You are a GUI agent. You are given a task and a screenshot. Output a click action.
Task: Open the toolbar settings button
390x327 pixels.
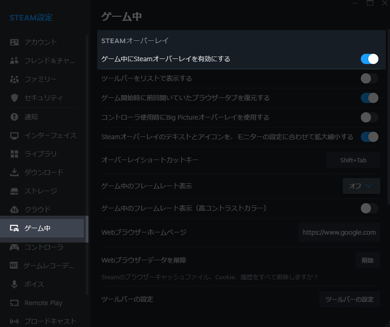[349, 299]
